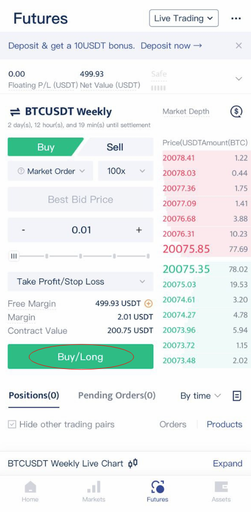Select the Buy side toggle
This screenshot has width=251, height=512.
(x=45, y=147)
